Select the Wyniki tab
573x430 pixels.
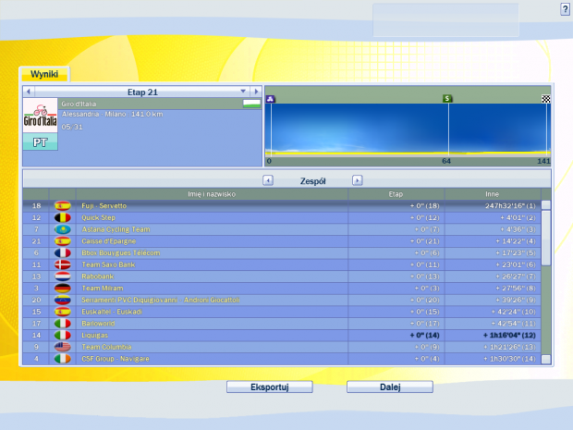click(44, 74)
